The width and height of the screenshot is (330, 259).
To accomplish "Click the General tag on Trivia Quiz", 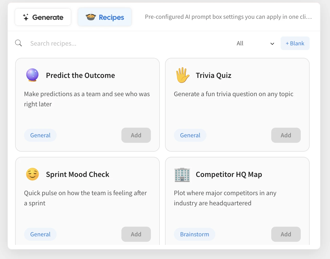I will pos(190,135).
